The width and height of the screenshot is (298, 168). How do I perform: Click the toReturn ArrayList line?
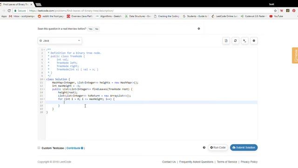(95, 96)
